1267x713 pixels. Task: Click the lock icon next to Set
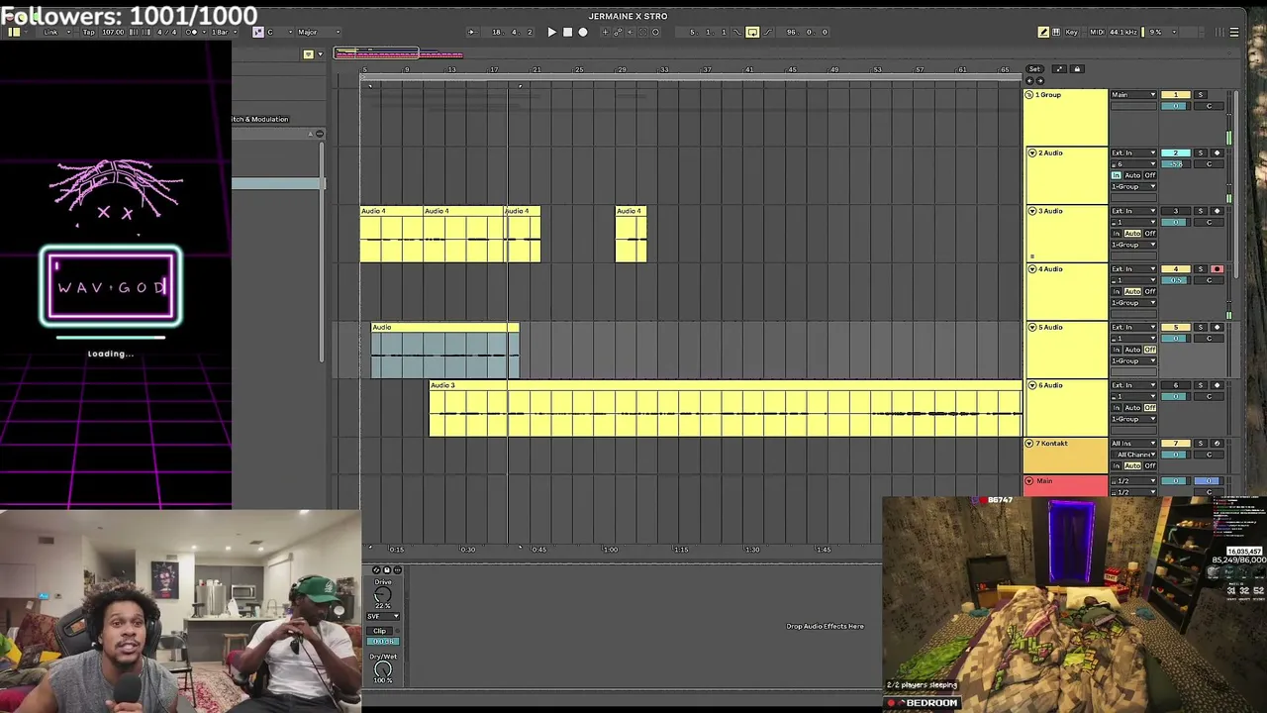[1077, 69]
